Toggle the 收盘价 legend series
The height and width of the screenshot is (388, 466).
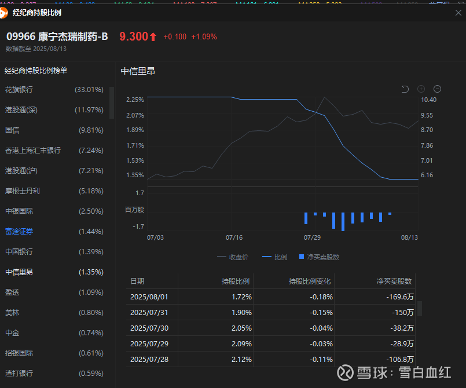pyautogui.click(x=233, y=257)
